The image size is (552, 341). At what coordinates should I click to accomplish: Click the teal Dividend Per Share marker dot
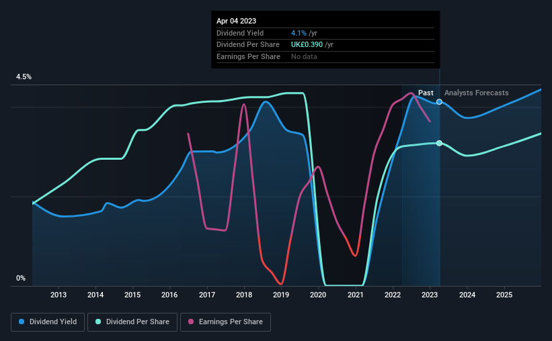tap(439, 143)
